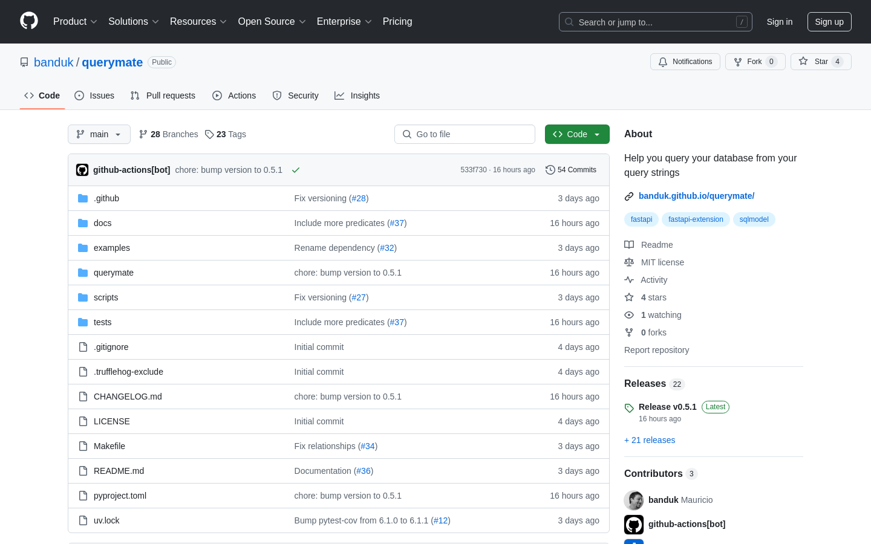Open the scripts folder

point(106,297)
